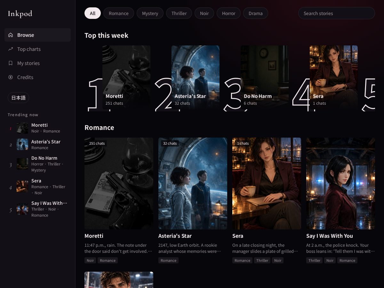Open Sera in Trending now list
This screenshot has width=384, height=288.
(37, 187)
